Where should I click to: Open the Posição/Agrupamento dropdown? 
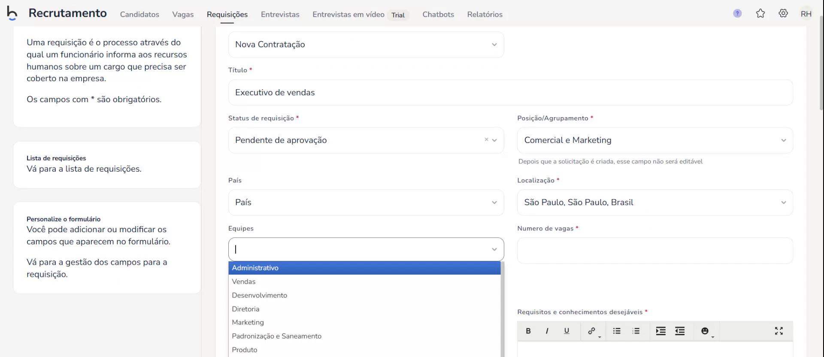tap(655, 140)
